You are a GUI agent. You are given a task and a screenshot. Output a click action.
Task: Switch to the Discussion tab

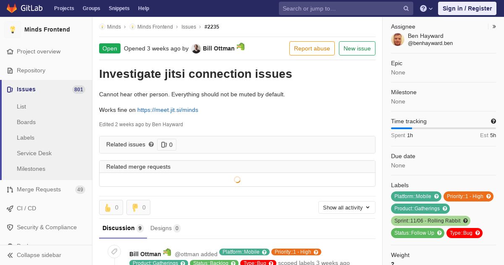(123, 228)
